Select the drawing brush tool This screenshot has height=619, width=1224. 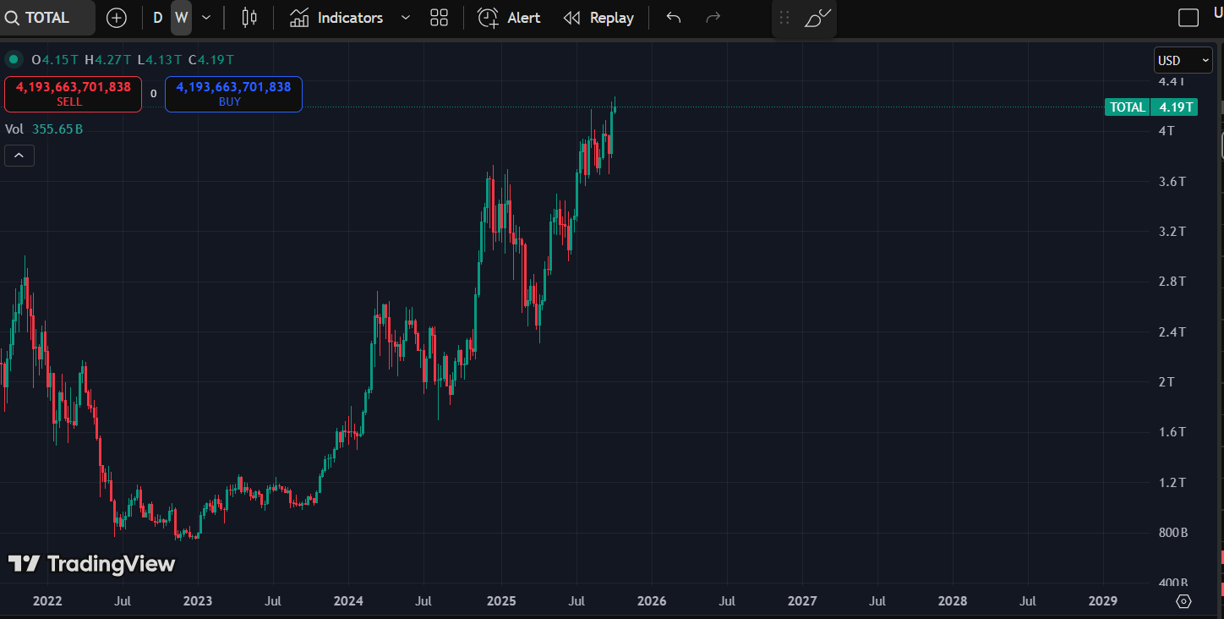[817, 18]
